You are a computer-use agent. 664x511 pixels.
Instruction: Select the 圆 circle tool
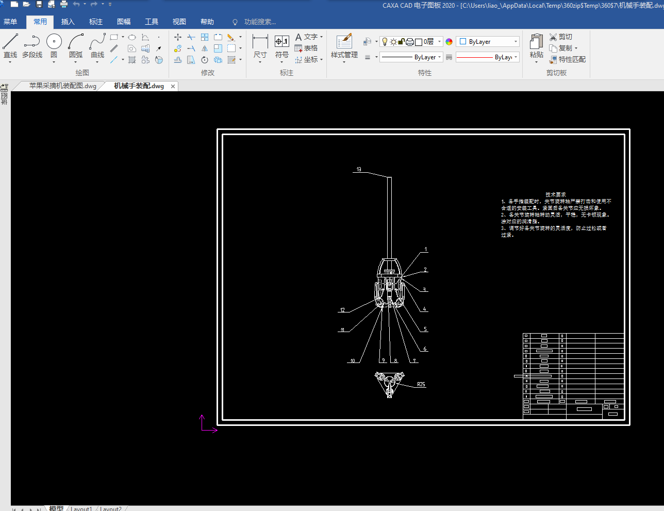[x=54, y=46]
